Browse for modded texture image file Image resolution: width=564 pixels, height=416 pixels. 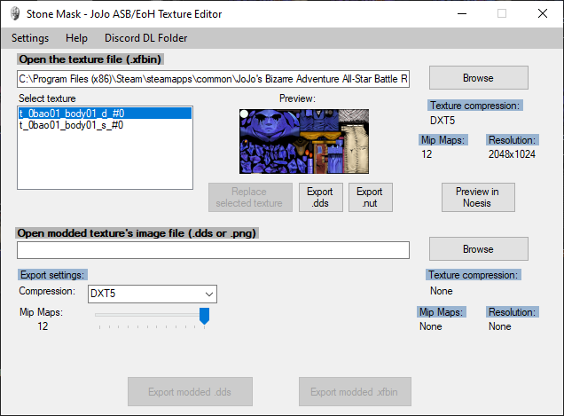pos(478,250)
